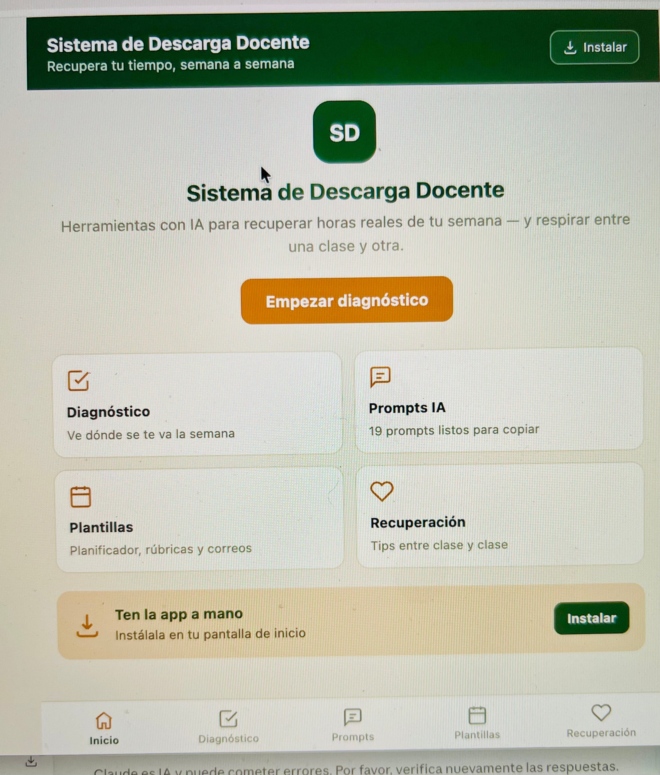This screenshot has width=660, height=775.
Task: Click the calendar icon above Plantillas tab label
Action: (x=477, y=715)
